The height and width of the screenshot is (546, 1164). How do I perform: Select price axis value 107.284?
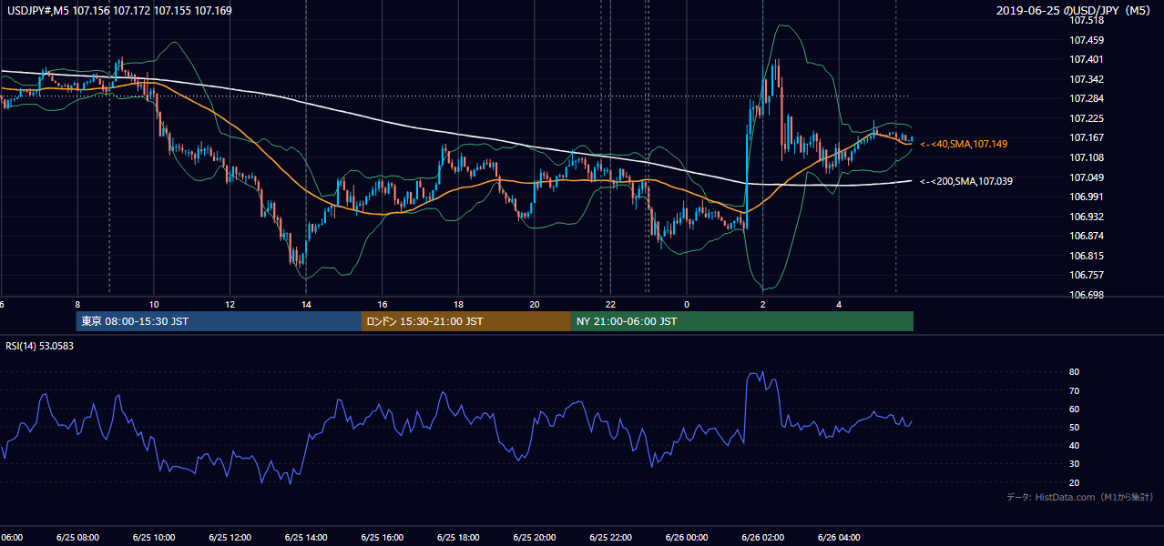(1087, 98)
